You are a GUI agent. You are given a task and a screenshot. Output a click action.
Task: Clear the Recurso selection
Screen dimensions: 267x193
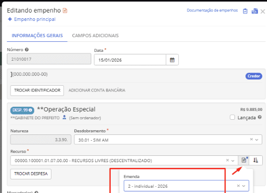pos(227,160)
